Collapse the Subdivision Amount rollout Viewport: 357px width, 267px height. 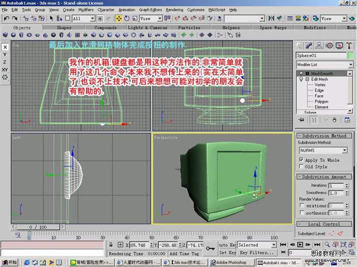coord(324,177)
